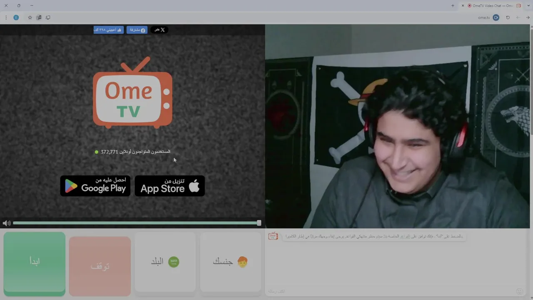Click the chat message input field
Image resolution: width=533 pixels, height=300 pixels.
[x=389, y=291]
